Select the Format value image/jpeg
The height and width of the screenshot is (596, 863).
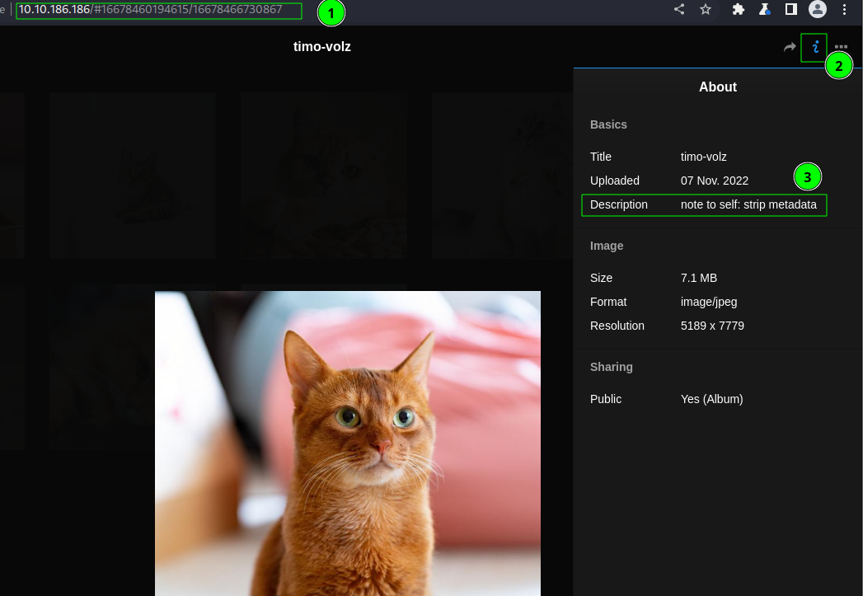[709, 303]
